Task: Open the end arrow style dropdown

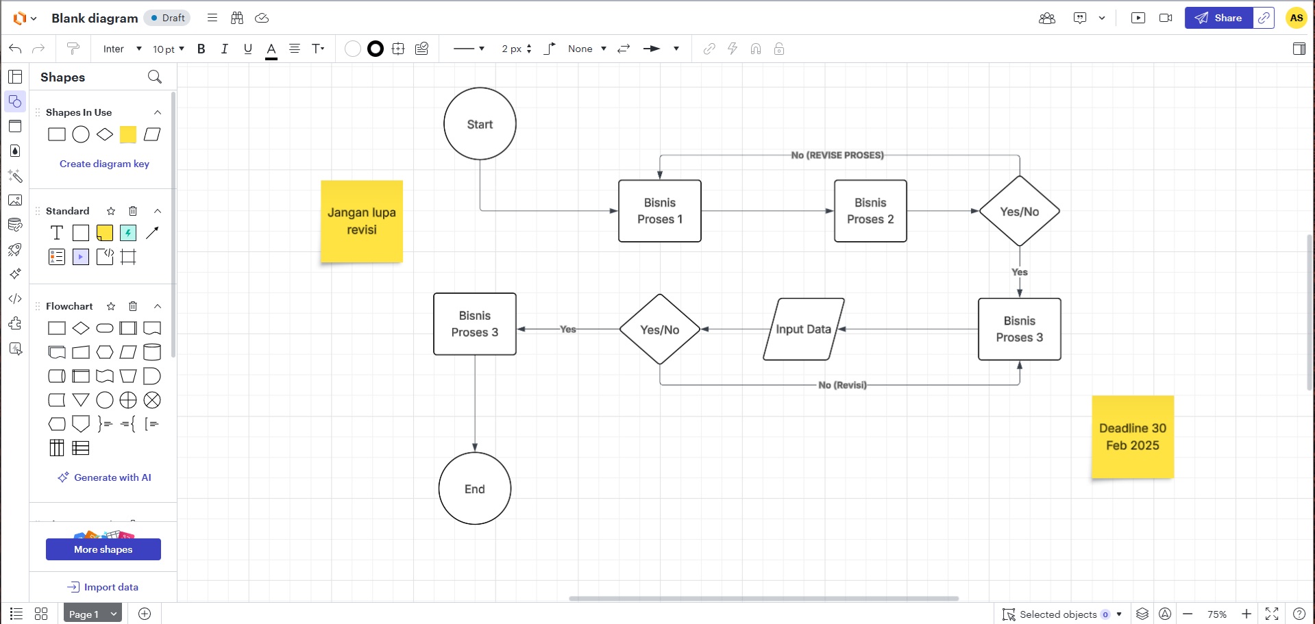Action: (661, 49)
